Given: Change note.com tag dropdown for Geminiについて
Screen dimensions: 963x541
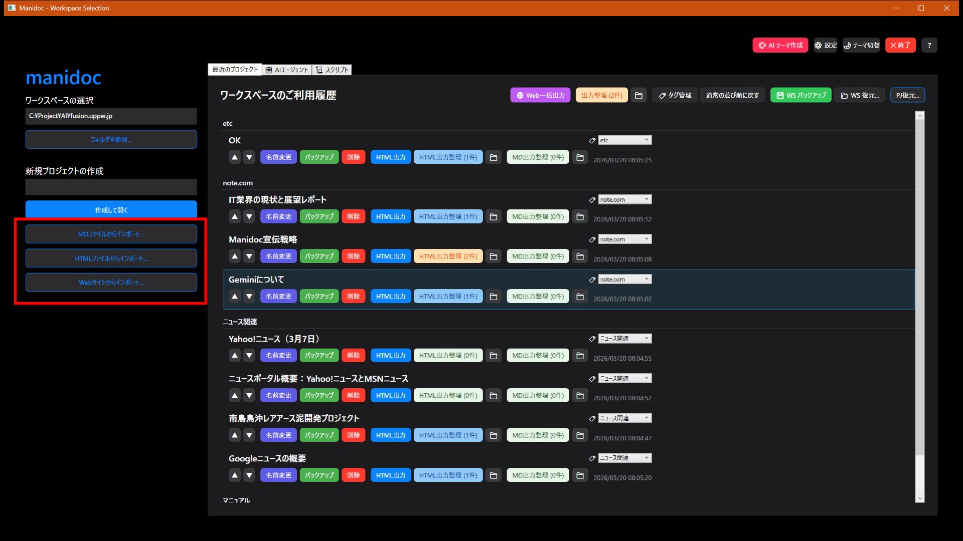Looking at the screenshot, I should (624, 279).
